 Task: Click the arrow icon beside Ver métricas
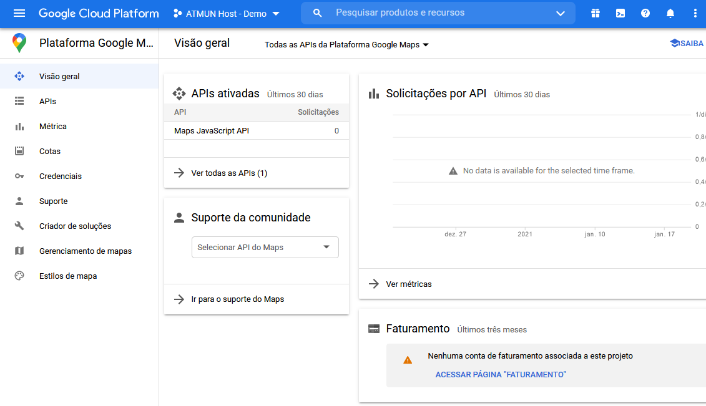point(374,284)
